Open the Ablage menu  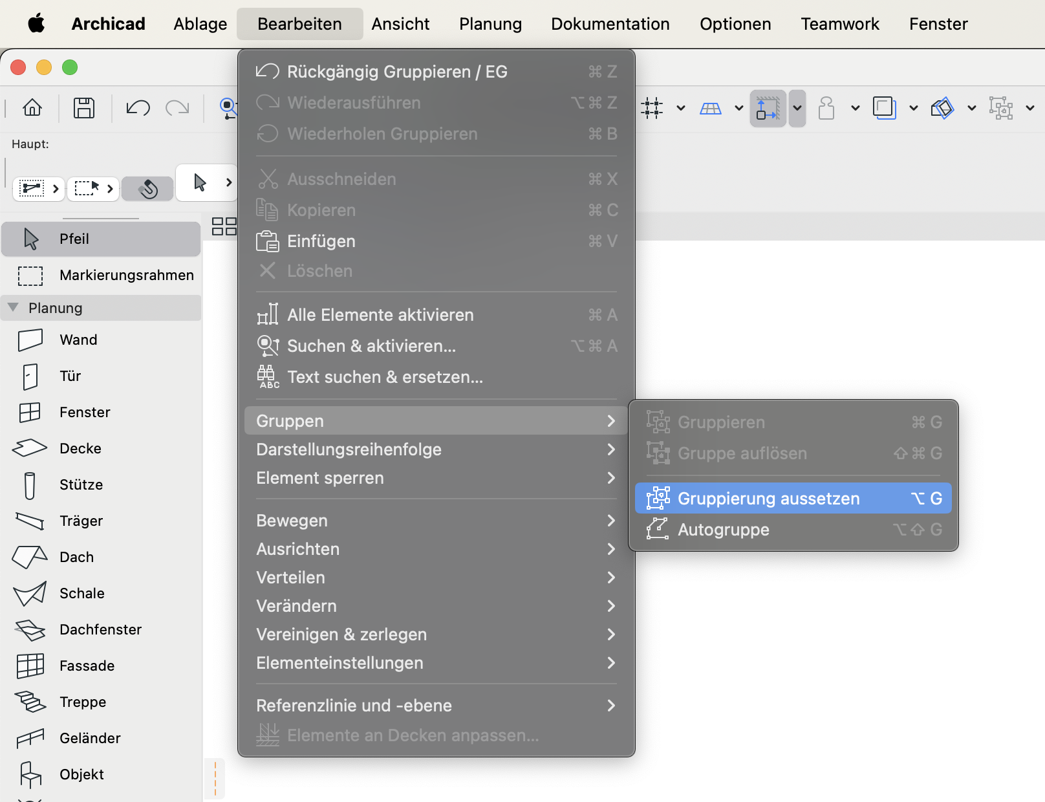(200, 24)
